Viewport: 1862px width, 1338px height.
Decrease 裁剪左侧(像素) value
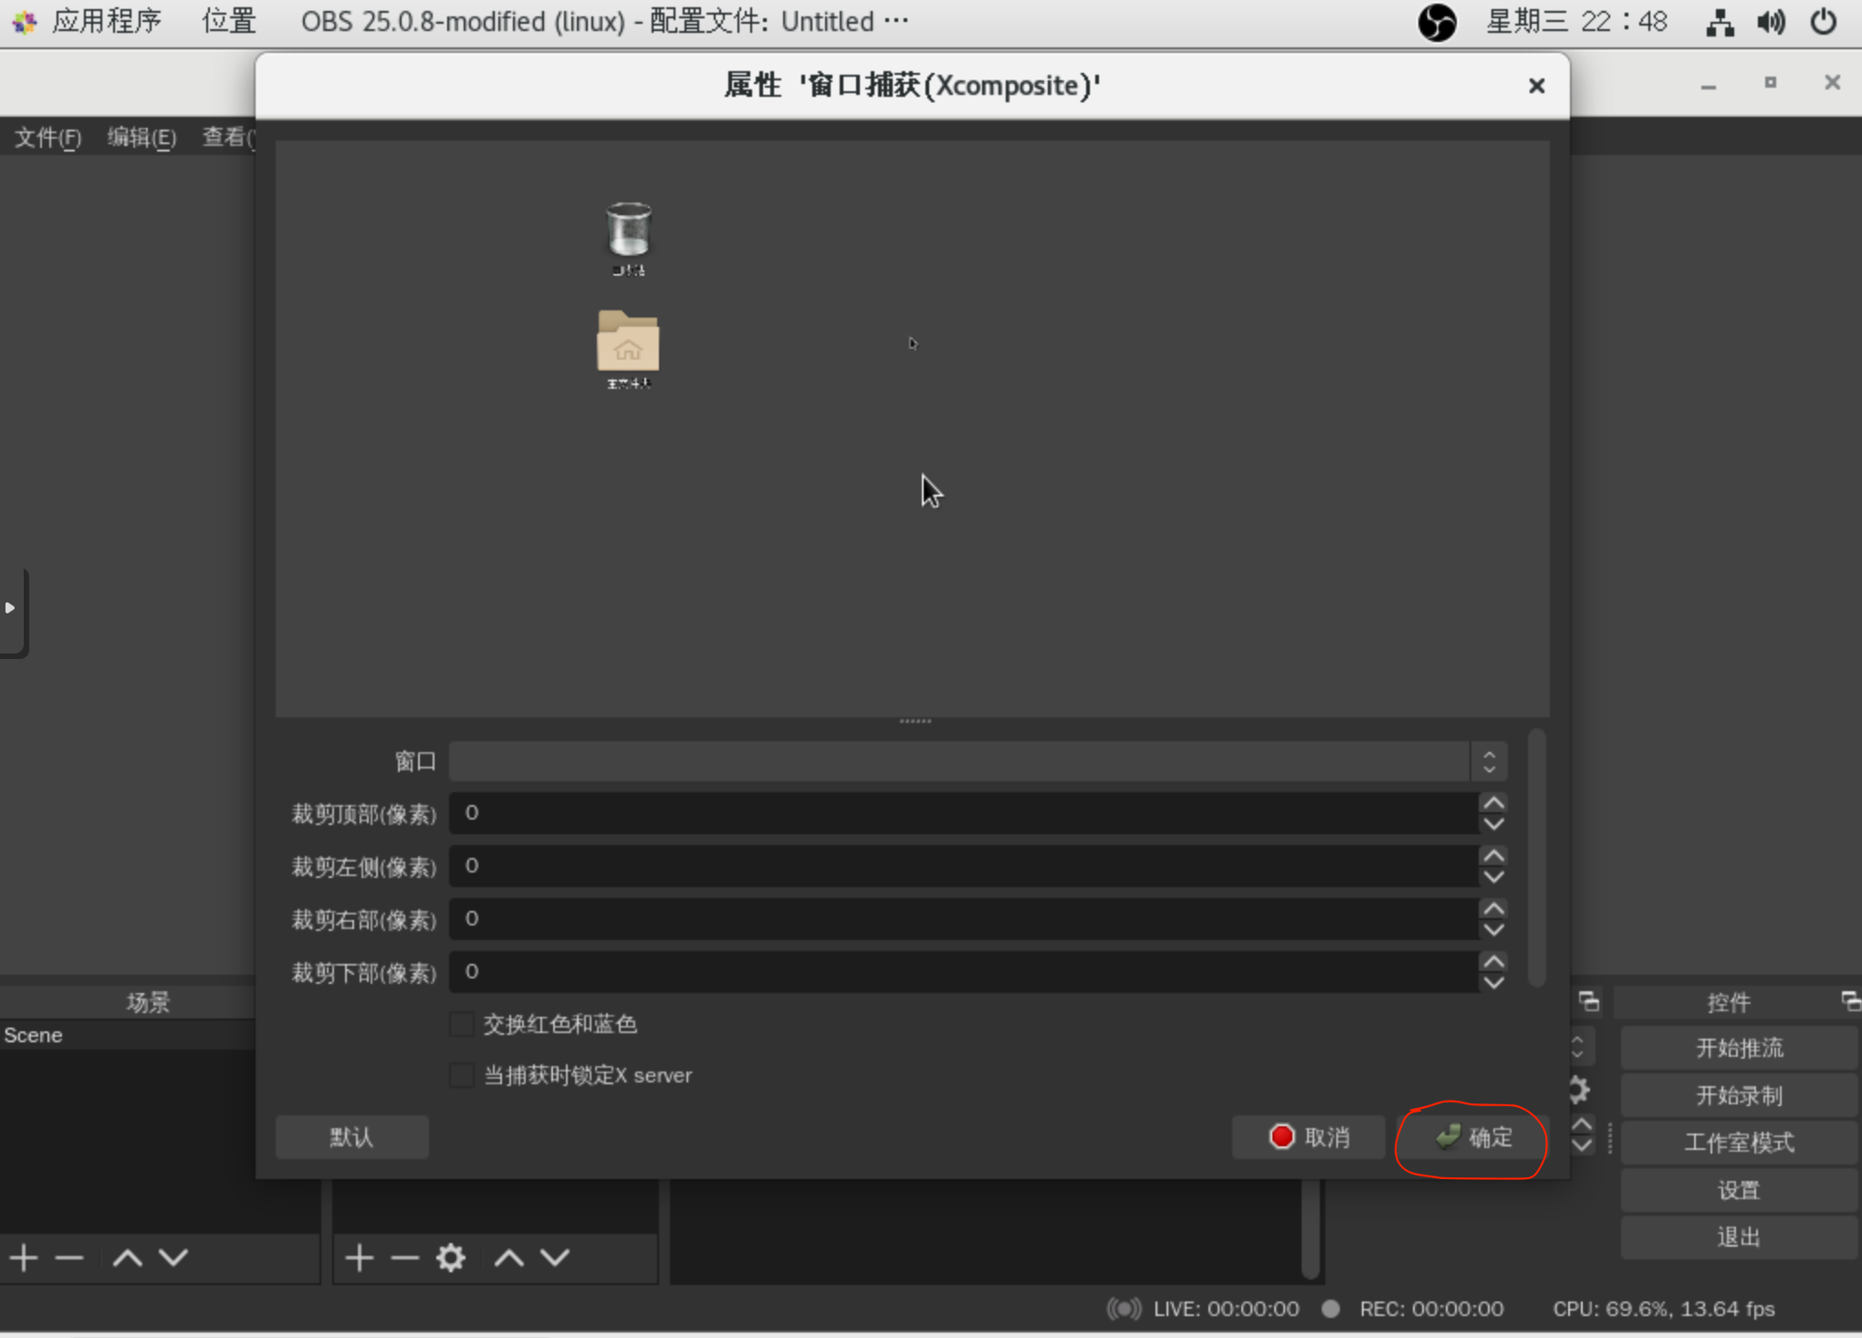(1494, 877)
